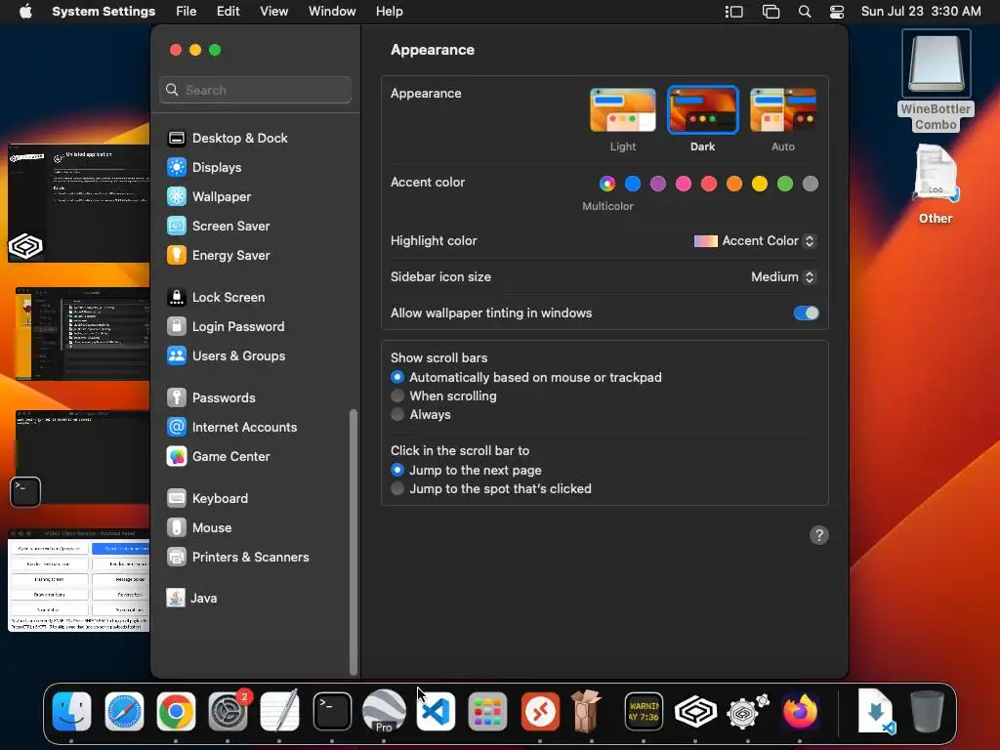Image resolution: width=1000 pixels, height=750 pixels.
Task: Pick the purple accent color
Action: pyautogui.click(x=658, y=184)
